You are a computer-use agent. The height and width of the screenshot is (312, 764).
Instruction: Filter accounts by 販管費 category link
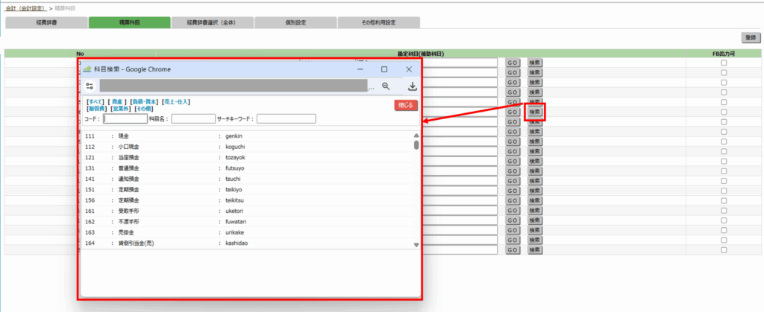97,109
